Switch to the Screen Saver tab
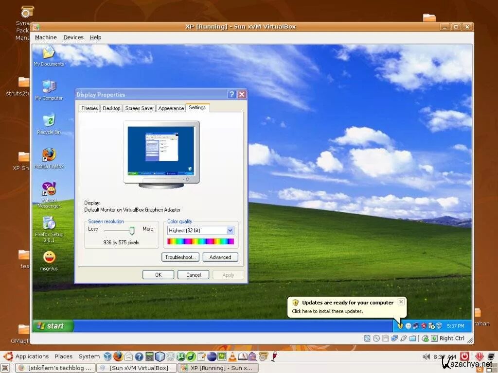The height and width of the screenshot is (373, 498). 139,108
